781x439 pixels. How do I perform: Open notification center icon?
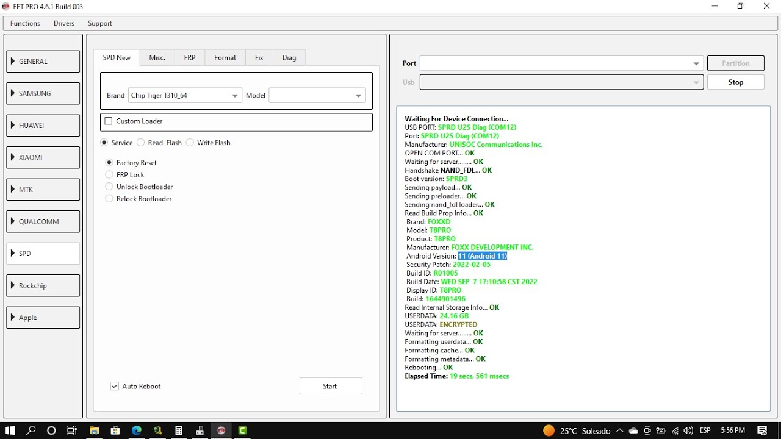pos(762,430)
